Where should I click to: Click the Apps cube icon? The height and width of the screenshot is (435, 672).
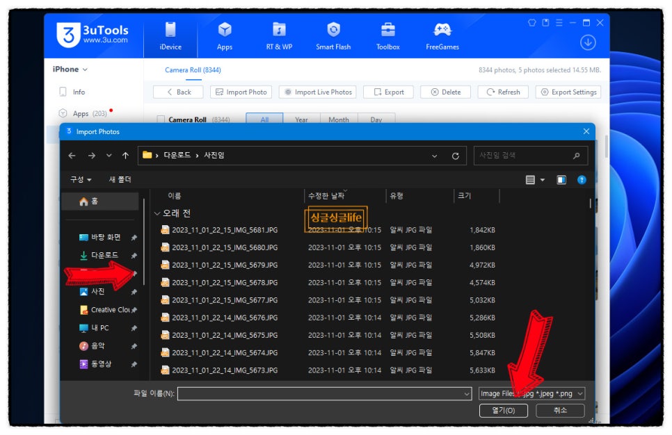coord(224,30)
